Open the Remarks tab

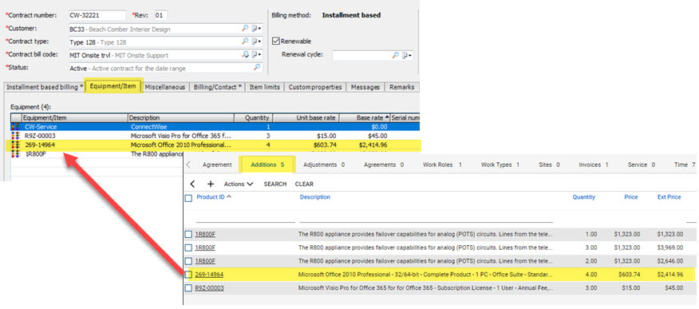click(x=401, y=87)
